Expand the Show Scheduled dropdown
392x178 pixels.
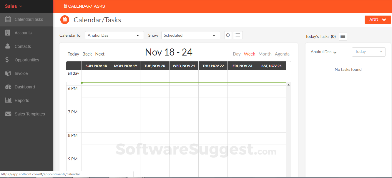tap(190, 35)
